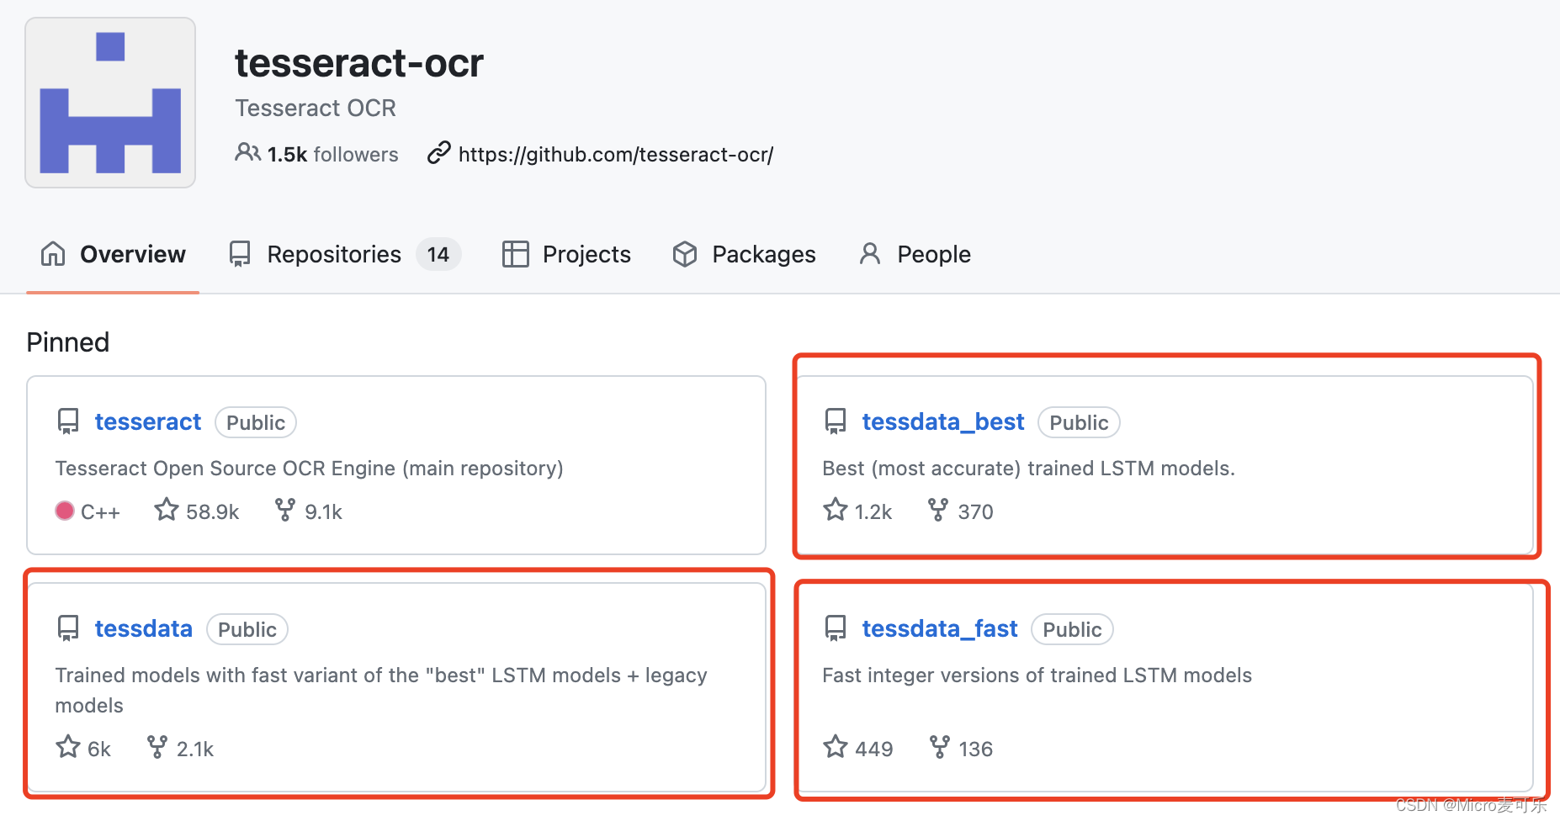Image resolution: width=1560 pixels, height=821 pixels.
Task: Click the C++ language label
Action: click(x=100, y=511)
